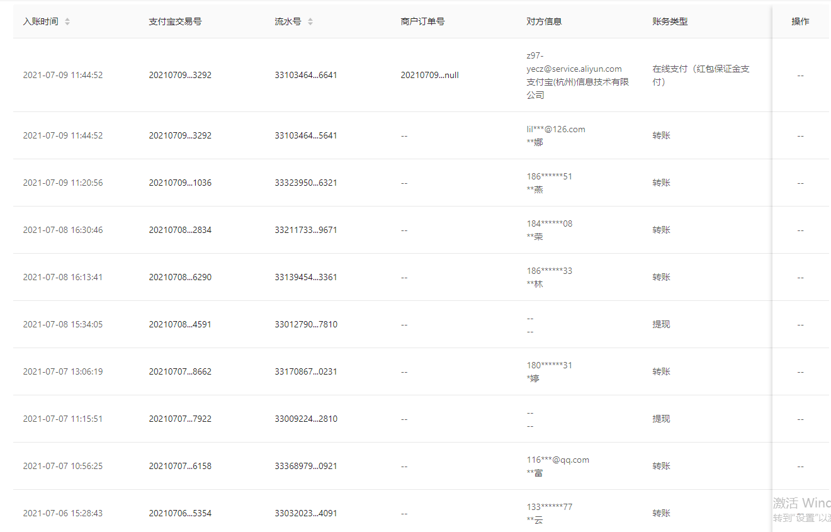Select the z97-yecz@service.aliyun.com counterparty
The height and width of the screenshot is (532, 831).
(574, 69)
